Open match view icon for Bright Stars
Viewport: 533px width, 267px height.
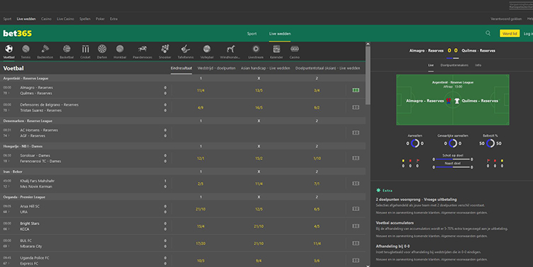(356, 226)
